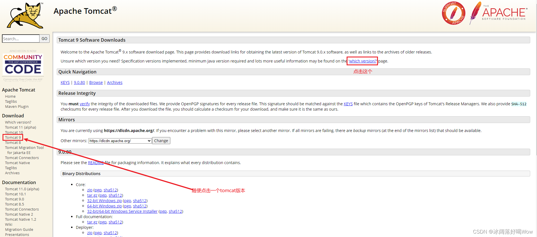Open the Browse quick navigation link

(x=96, y=82)
